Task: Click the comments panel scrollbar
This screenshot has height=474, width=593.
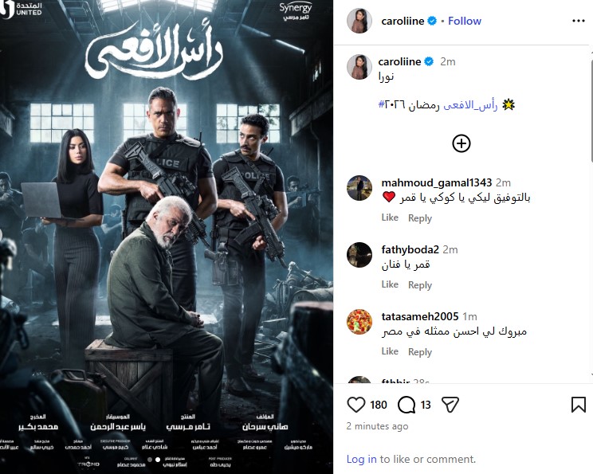Action: pyautogui.click(x=591, y=110)
